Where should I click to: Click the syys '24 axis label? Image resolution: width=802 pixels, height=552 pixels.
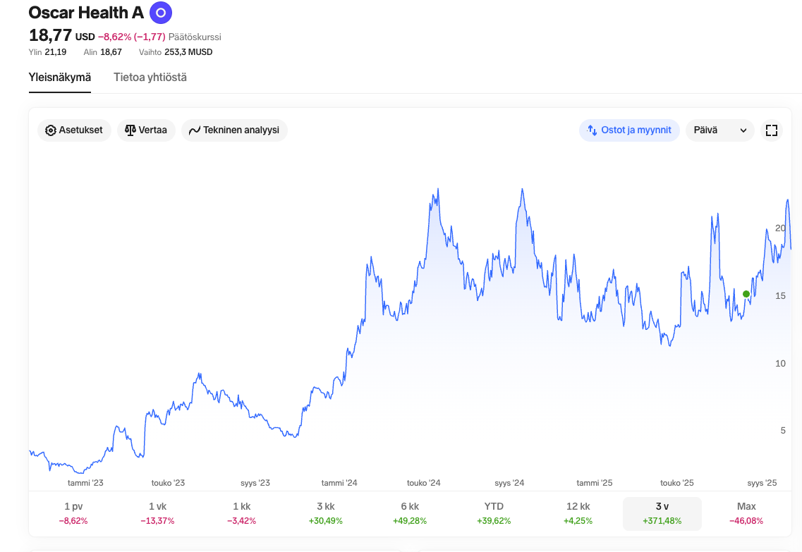509,483
